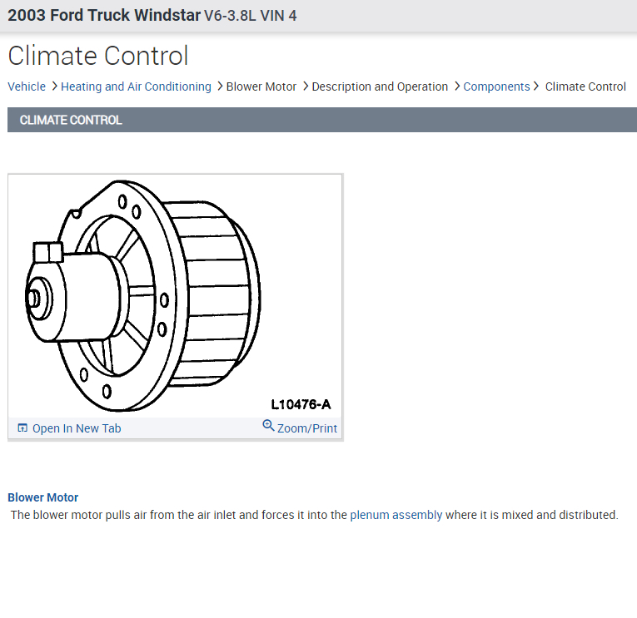Click the final Climate Control breadcrumb
The width and height of the screenshot is (637, 618).
[585, 87]
